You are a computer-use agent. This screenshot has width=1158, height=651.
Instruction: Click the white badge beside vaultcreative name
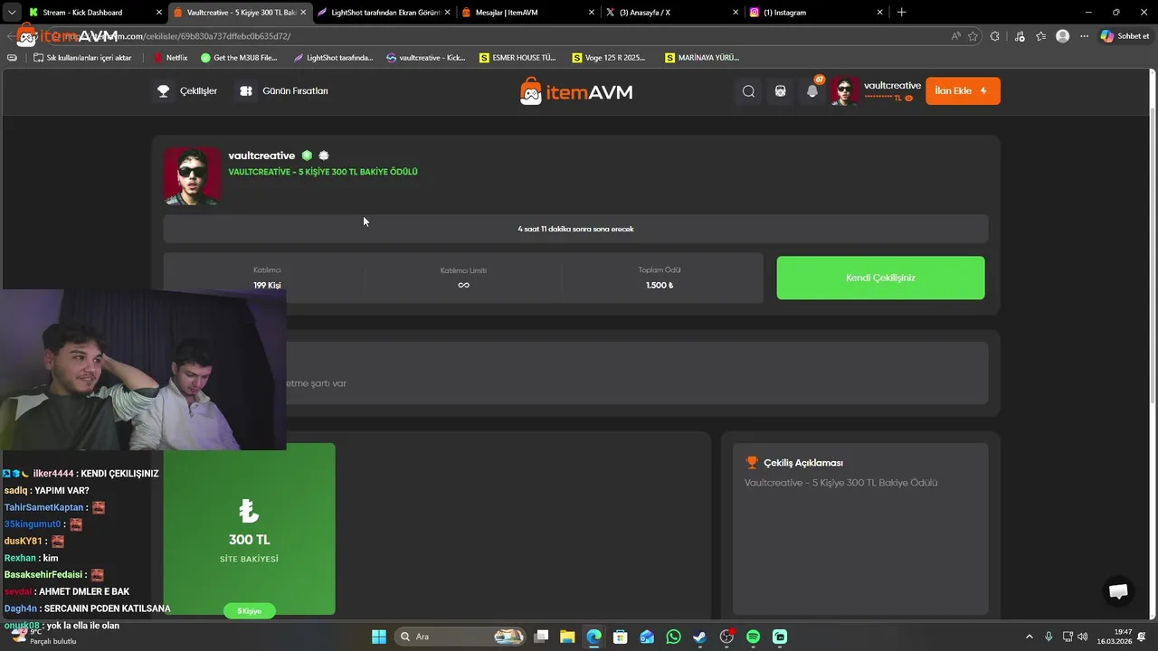tap(324, 156)
